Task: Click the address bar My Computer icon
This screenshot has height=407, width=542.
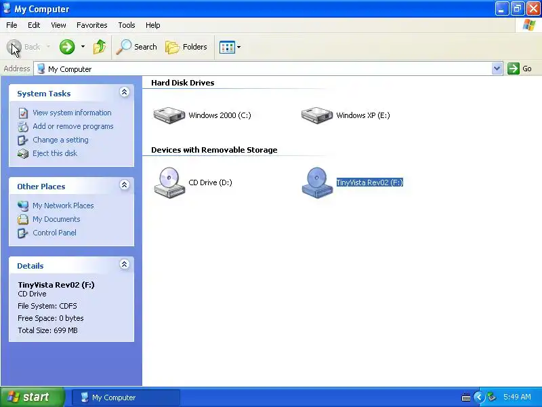Action: click(x=41, y=69)
